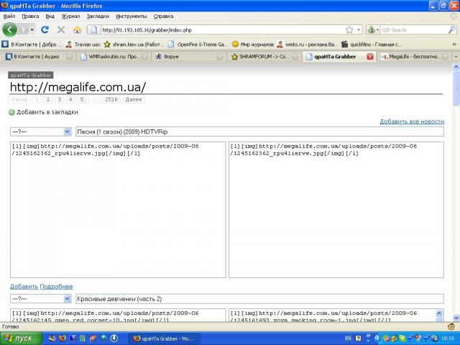Switch to the WMRaskrutim.ru tab
Screen dimensions: 460x345
coord(114,57)
